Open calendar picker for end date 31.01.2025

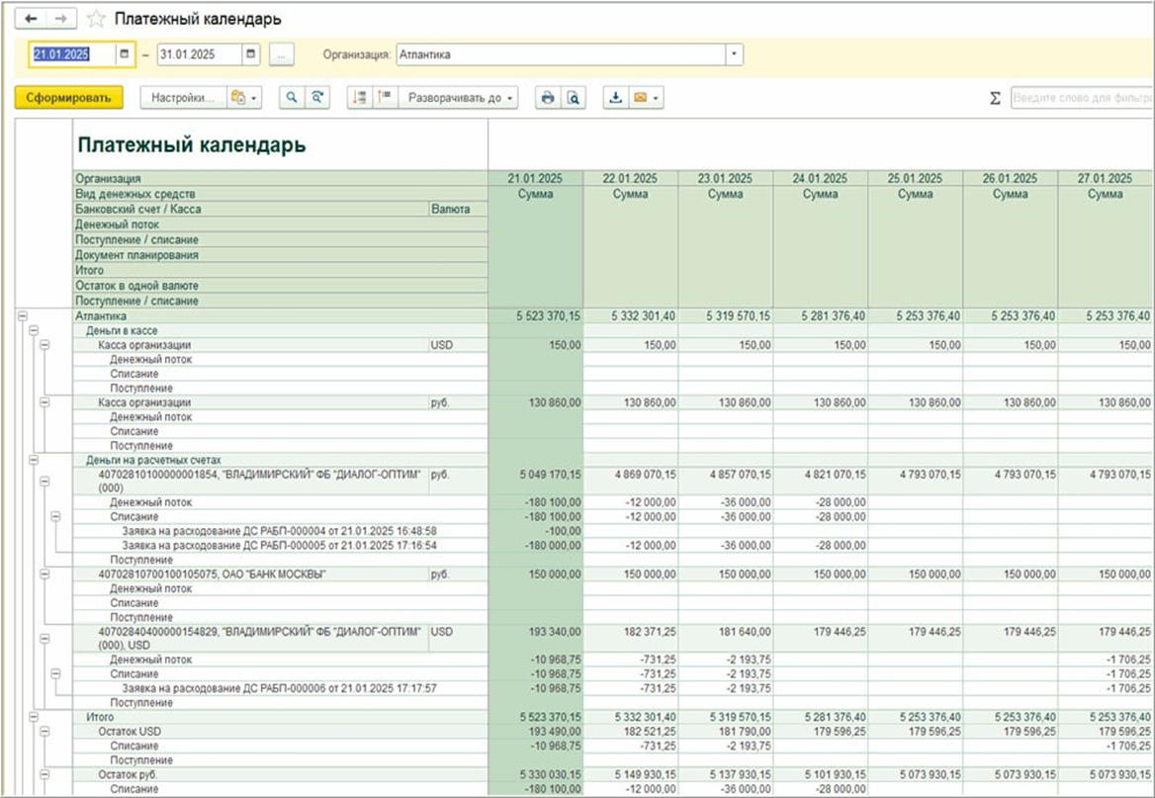tap(250, 55)
